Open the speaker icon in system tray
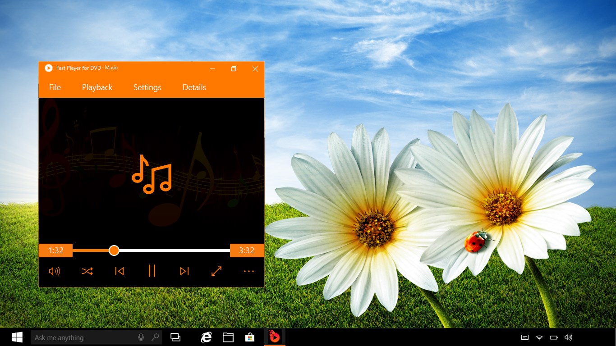This screenshot has height=346, width=616. [568, 337]
